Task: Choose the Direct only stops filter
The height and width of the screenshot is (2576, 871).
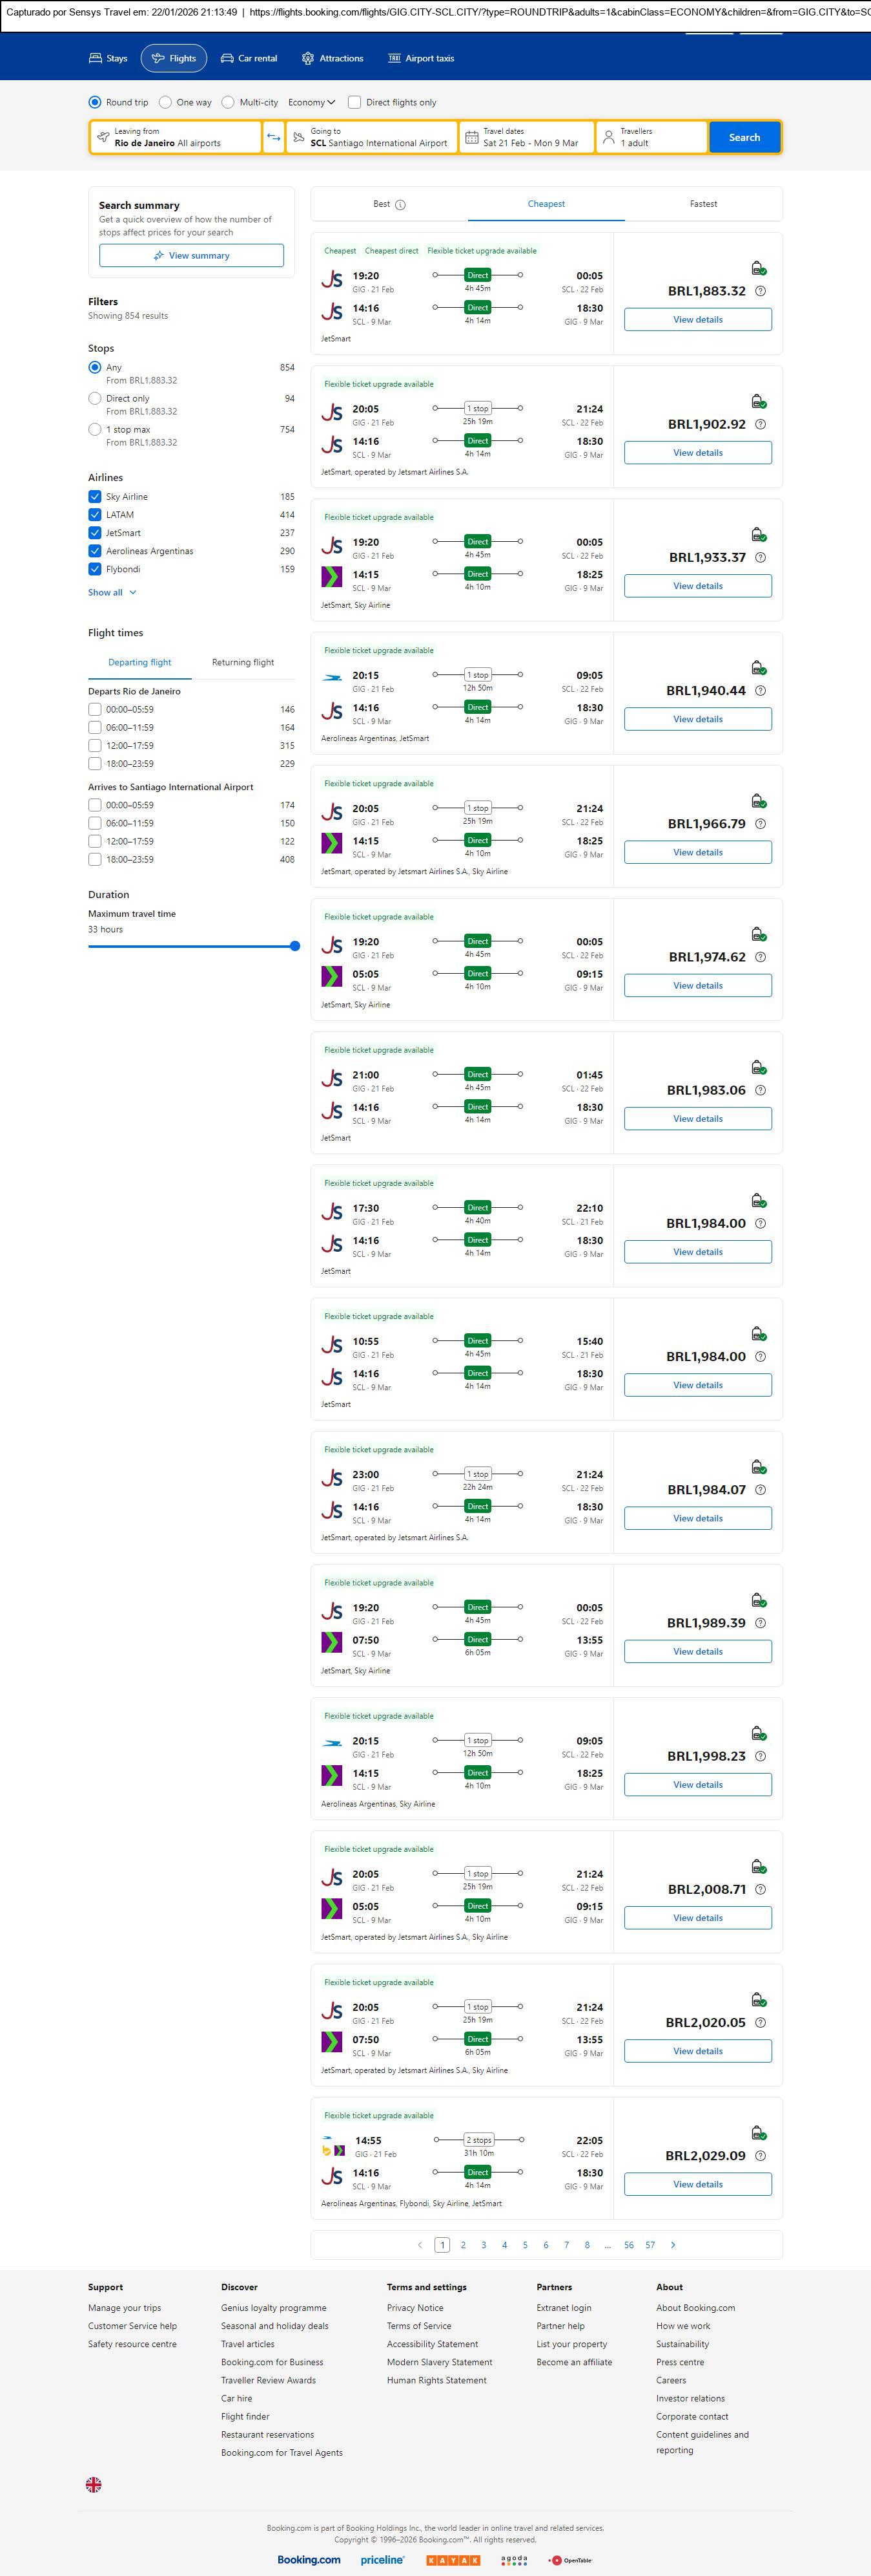Action: (95, 398)
